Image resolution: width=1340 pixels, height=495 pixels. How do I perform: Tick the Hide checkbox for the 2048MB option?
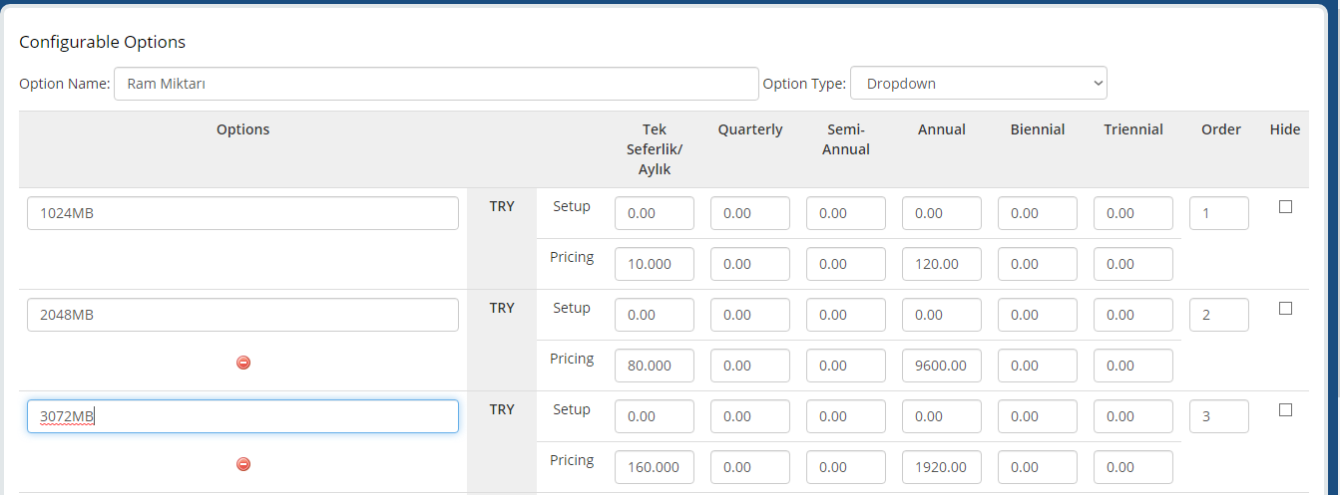pyautogui.click(x=1285, y=309)
